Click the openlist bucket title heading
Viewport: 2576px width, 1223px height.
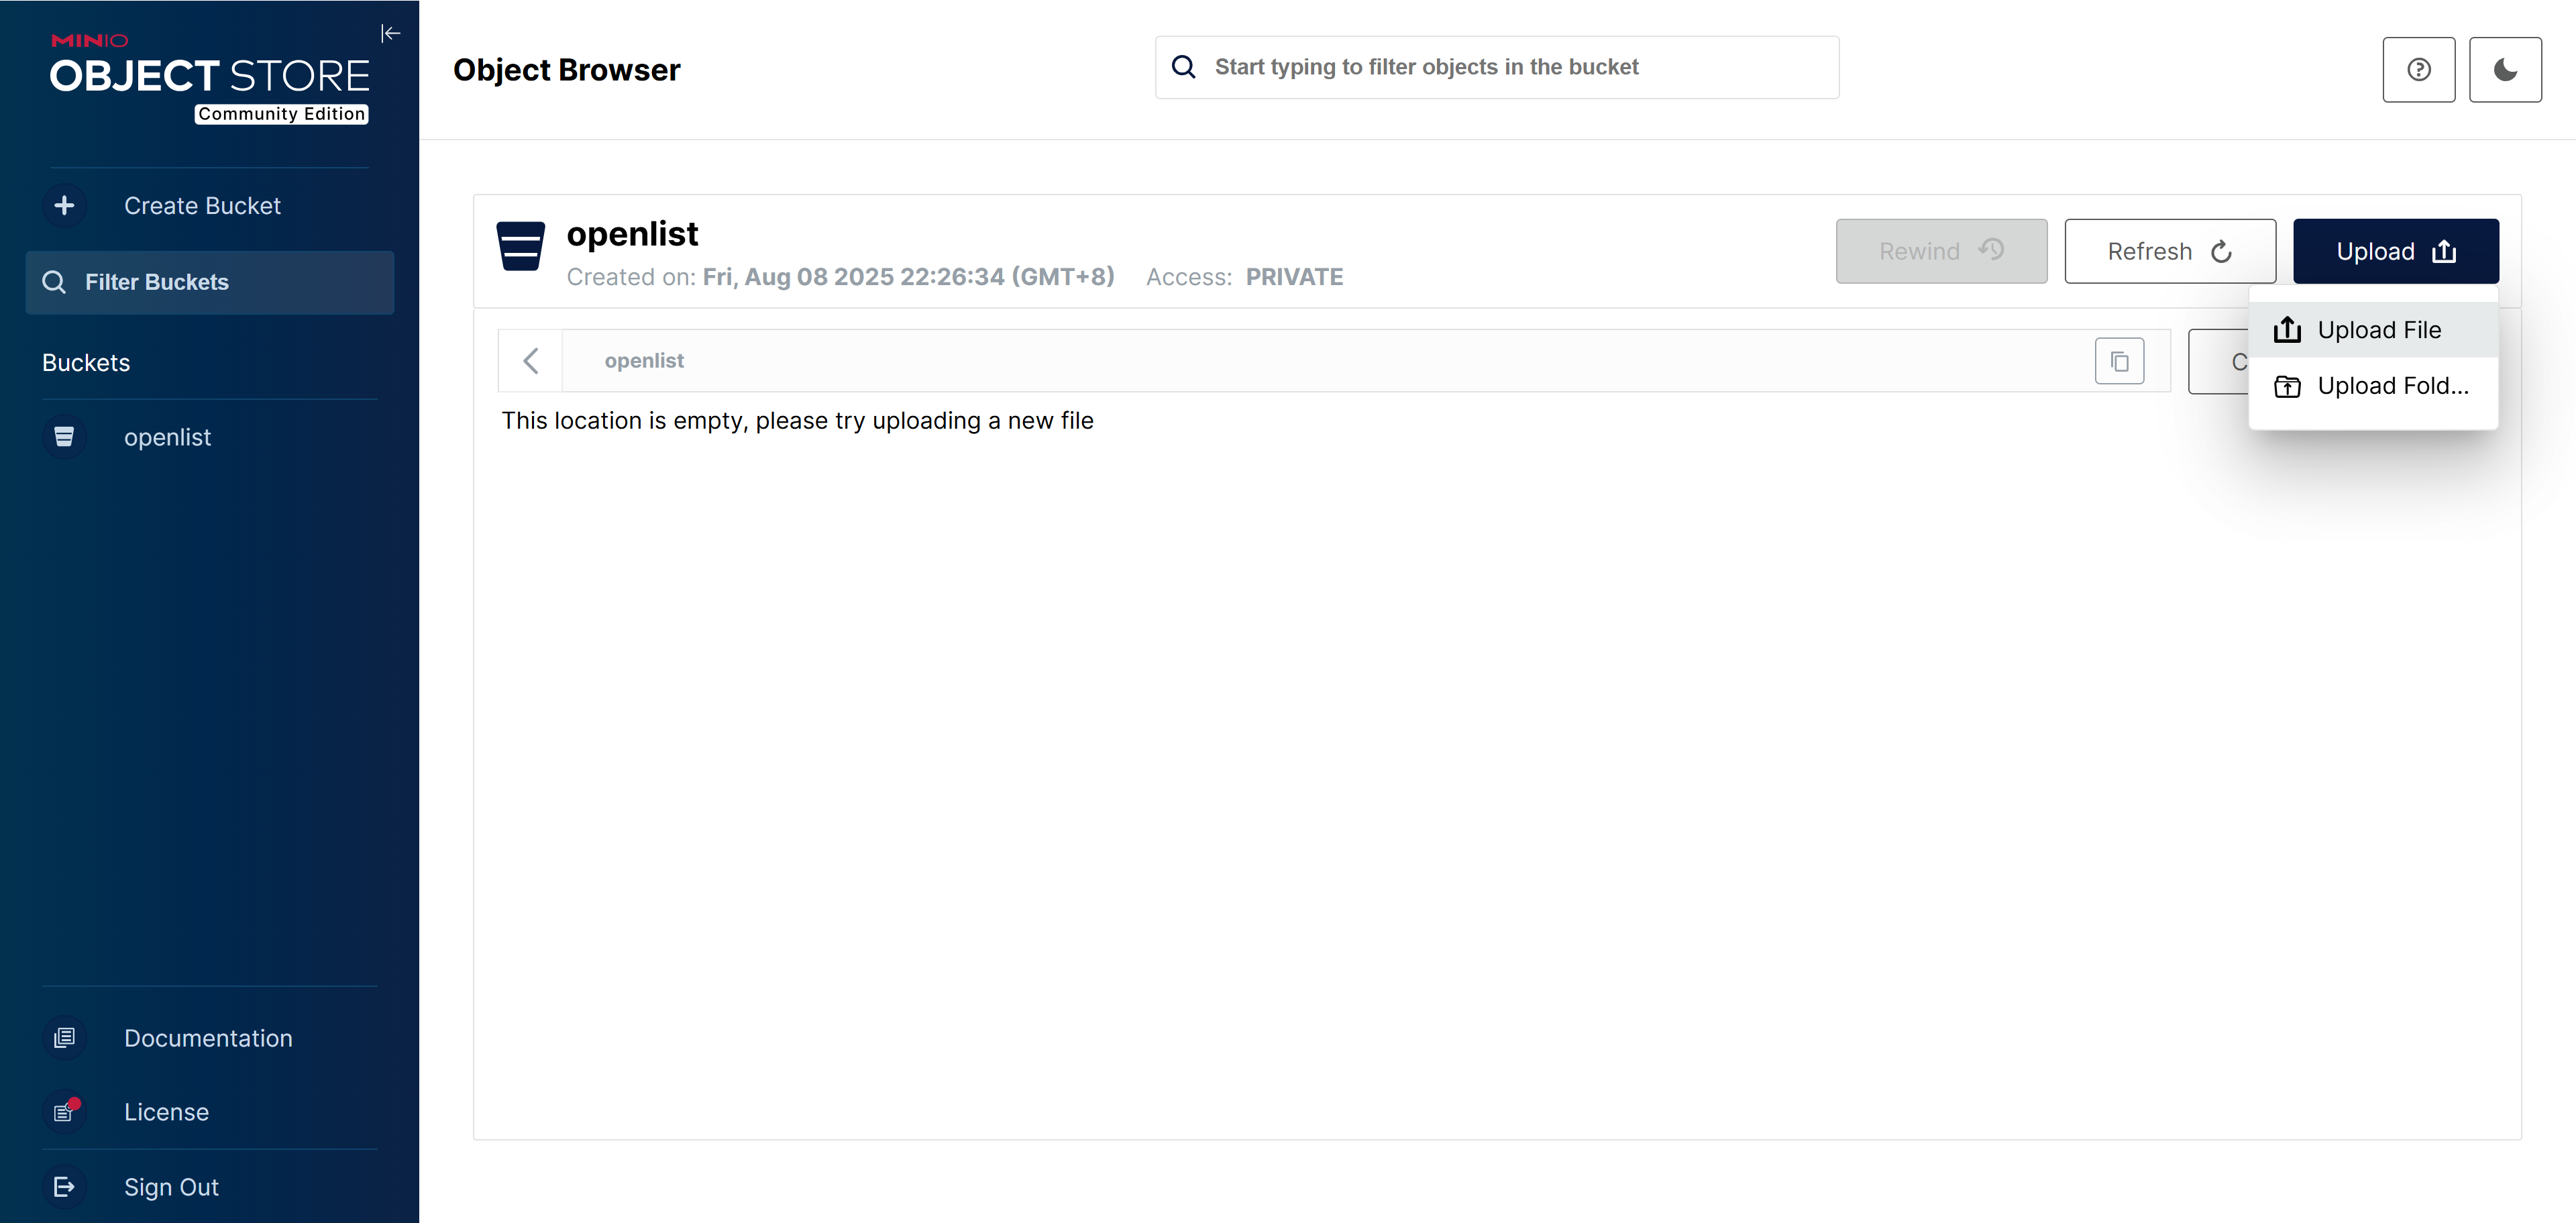pyautogui.click(x=632, y=234)
